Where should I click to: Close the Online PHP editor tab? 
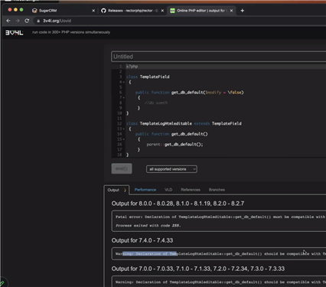[x=231, y=11]
